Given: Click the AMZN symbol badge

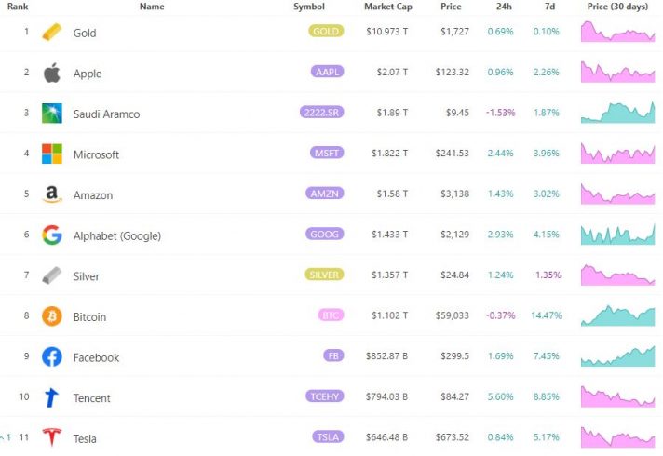Looking at the screenshot, I should pyautogui.click(x=325, y=194).
